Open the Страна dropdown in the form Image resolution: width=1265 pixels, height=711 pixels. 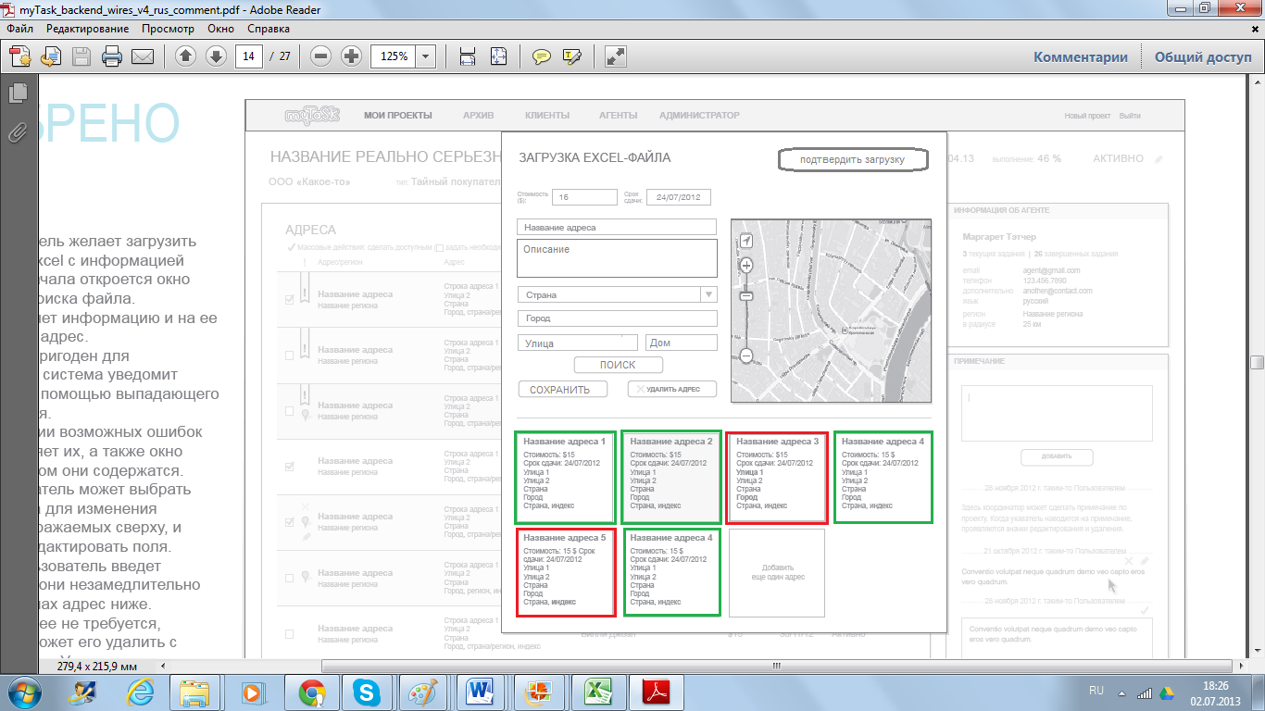click(708, 294)
